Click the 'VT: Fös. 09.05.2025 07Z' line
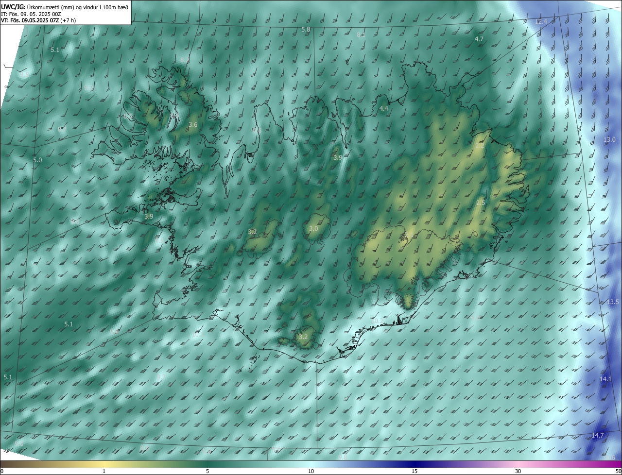The width and height of the screenshot is (622, 475). (x=38, y=20)
